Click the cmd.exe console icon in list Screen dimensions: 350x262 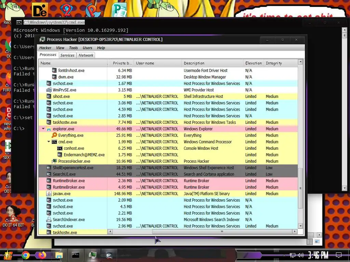[54, 142]
